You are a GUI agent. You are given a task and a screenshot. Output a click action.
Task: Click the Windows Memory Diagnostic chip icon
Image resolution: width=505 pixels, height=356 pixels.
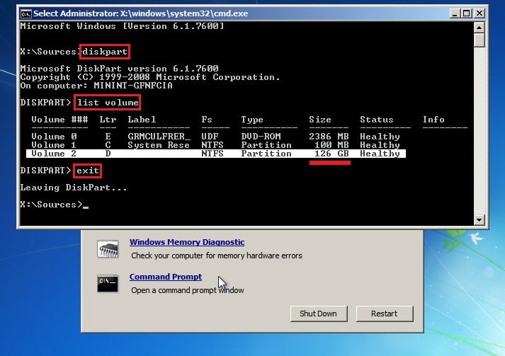click(108, 248)
